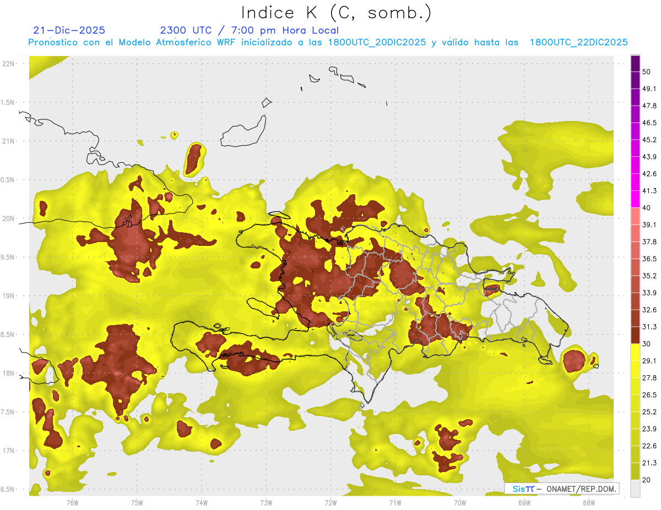Click the color scale value "22.6"

pyautogui.click(x=649, y=446)
